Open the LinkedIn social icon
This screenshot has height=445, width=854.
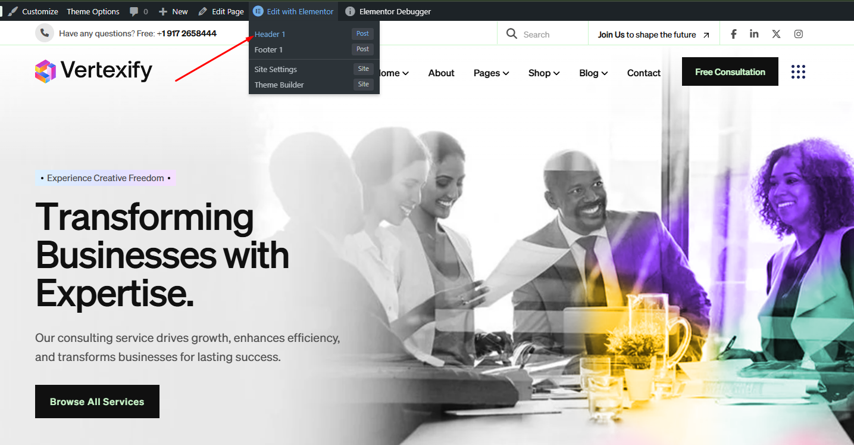pos(754,34)
